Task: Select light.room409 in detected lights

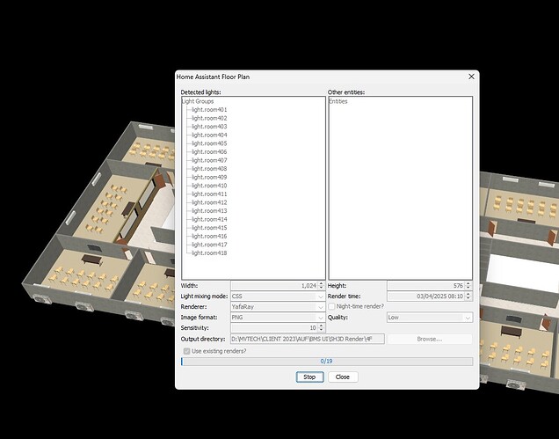Action: pyautogui.click(x=209, y=178)
